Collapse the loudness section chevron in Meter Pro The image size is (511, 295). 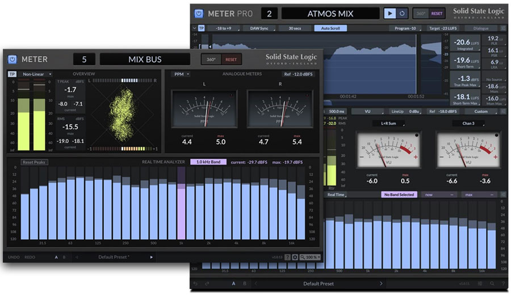click(195, 28)
